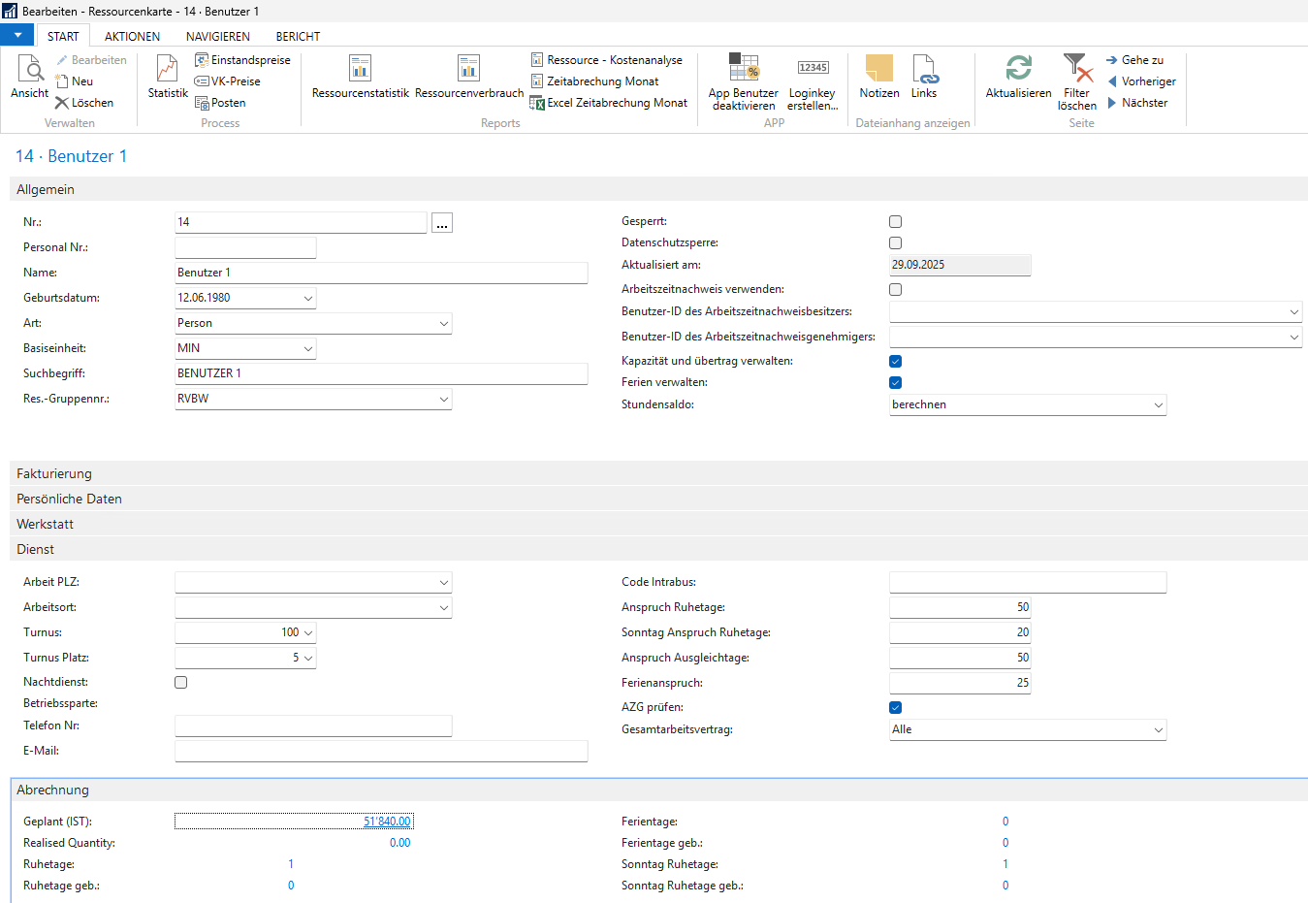The height and width of the screenshot is (903, 1308).
Task: Toggle the Nachtdienst checkbox
Action: coord(181,683)
